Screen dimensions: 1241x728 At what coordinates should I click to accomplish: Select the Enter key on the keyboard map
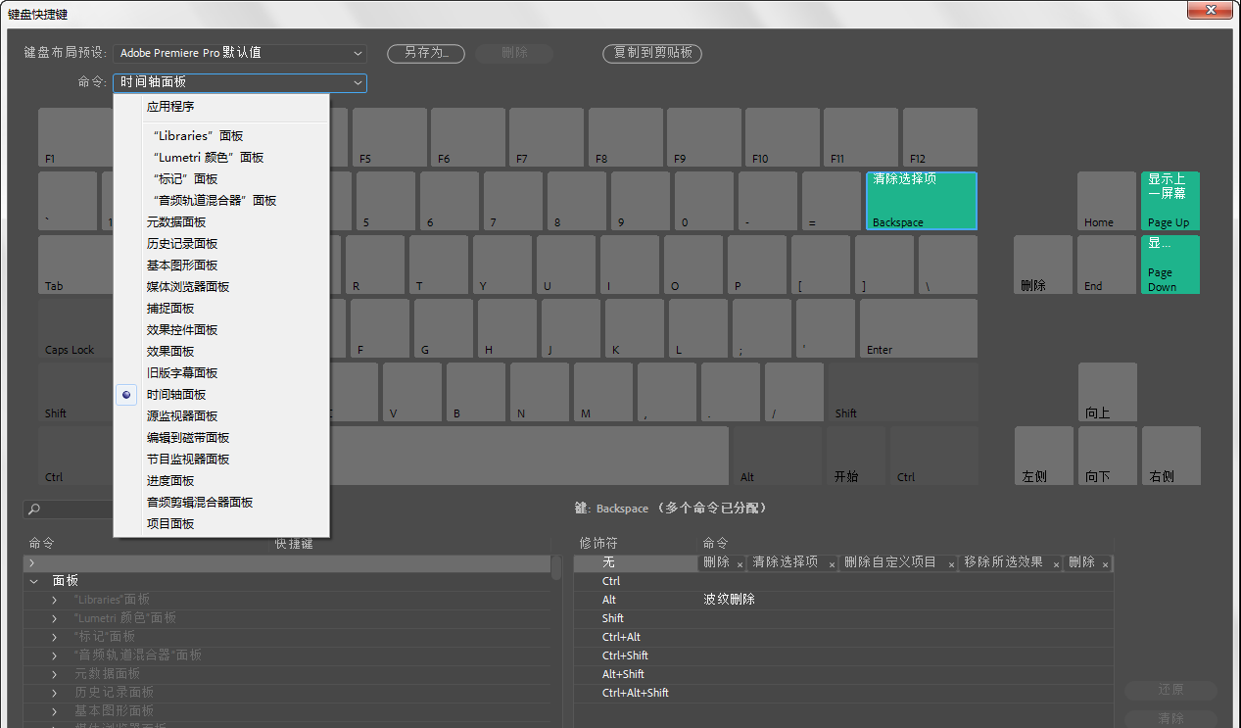pos(919,328)
